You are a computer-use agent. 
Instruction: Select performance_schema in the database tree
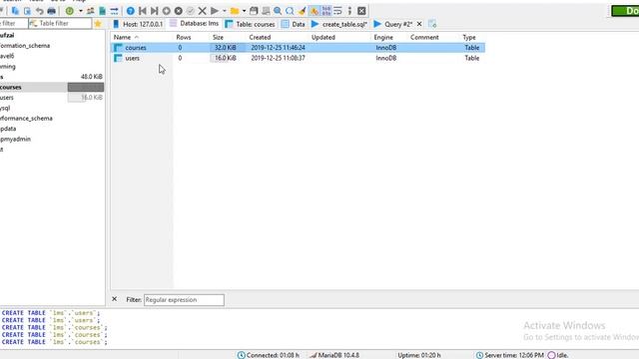26,118
